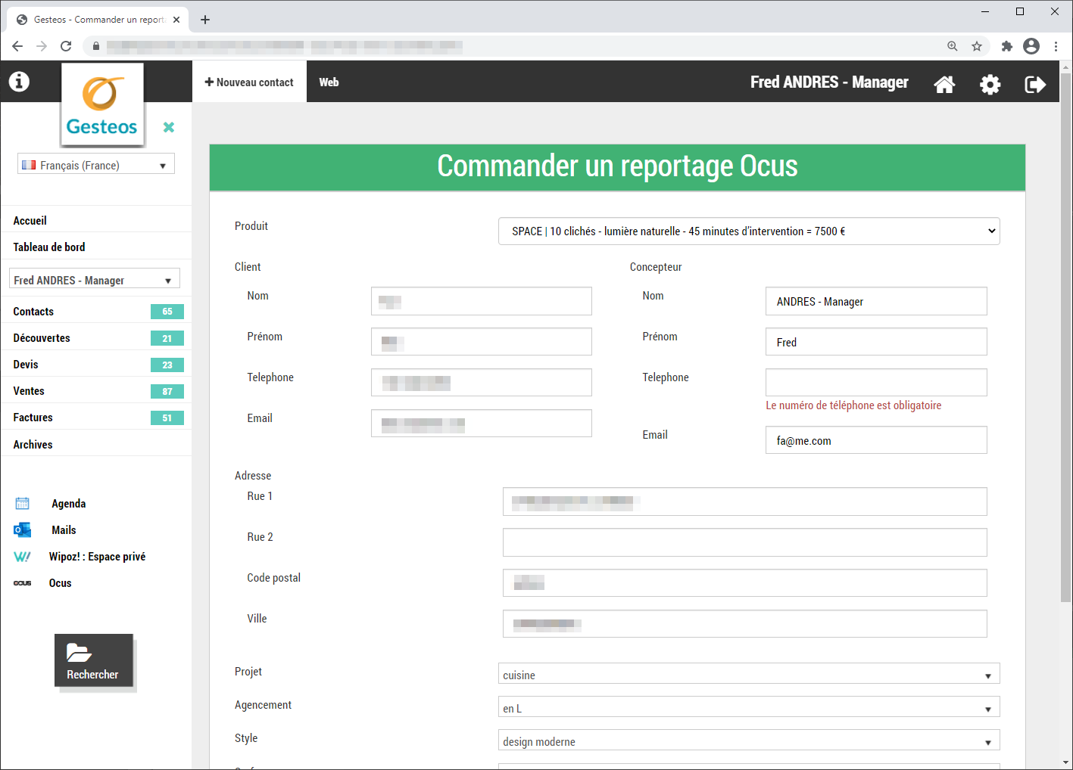
Task: Select Contacts in the sidebar menu
Action: point(33,312)
